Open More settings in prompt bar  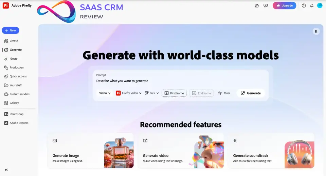224,93
